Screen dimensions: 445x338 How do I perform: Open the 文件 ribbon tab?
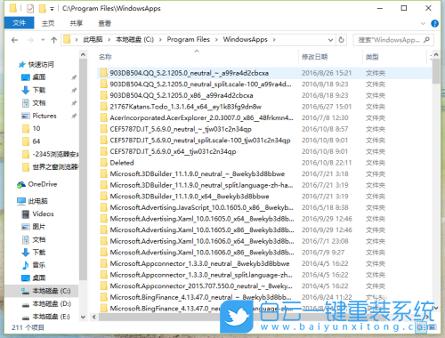[x=20, y=23]
